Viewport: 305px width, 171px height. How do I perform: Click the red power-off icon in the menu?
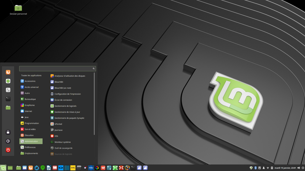(8, 150)
